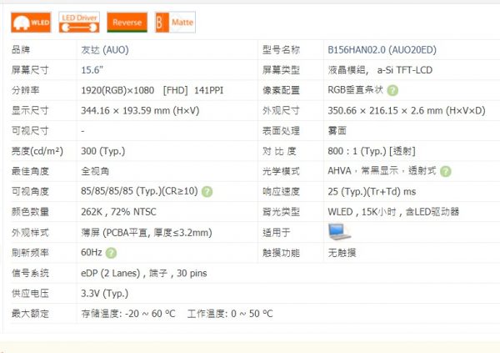Click the 屏幕尺寸 label
This screenshot has height=353, width=500.
coord(30,70)
